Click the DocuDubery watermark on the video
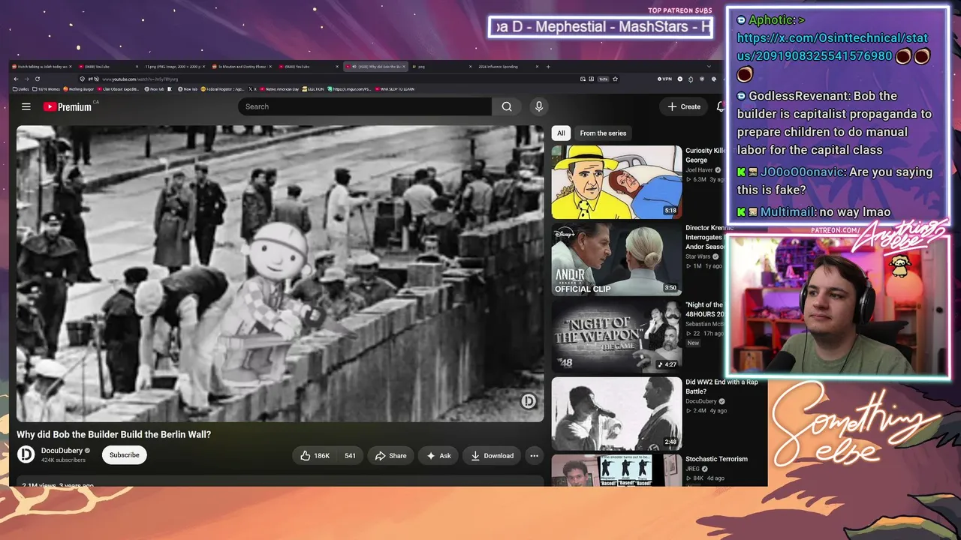961x540 pixels. (x=529, y=401)
